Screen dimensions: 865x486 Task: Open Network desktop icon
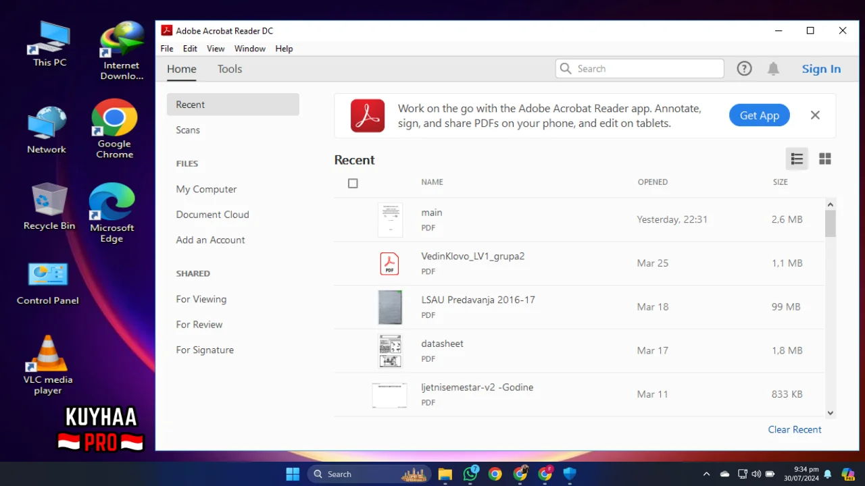pos(47,130)
